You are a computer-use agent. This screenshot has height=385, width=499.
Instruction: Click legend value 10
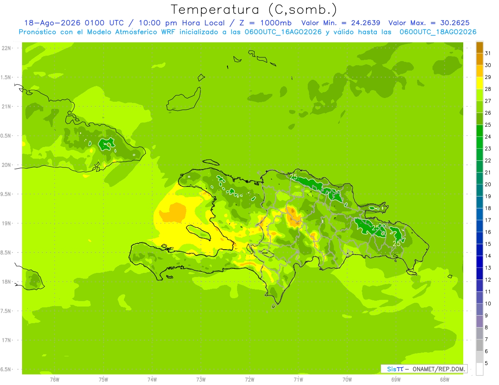coord(488,304)
